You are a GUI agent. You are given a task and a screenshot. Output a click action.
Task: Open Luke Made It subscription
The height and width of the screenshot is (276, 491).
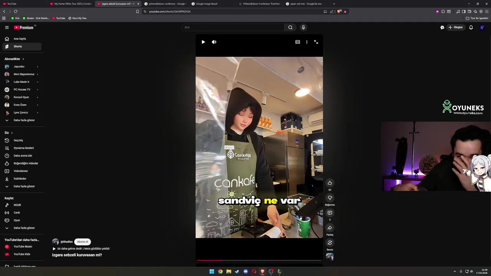(x=22, y=82)
